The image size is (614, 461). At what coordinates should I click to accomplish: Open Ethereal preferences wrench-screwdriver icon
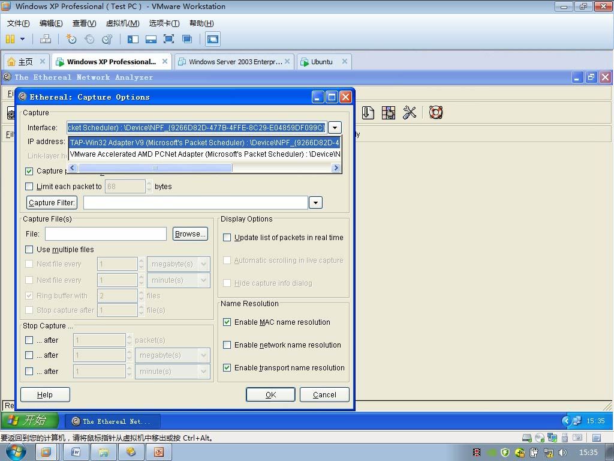(409, 112)
